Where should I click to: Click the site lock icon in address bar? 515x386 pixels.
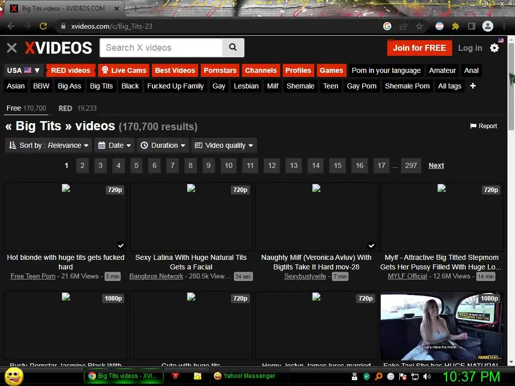point(63,26)
